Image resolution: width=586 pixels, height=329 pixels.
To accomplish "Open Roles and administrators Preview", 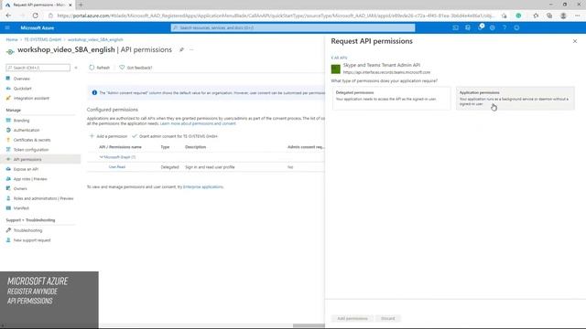I will point(43,198).
